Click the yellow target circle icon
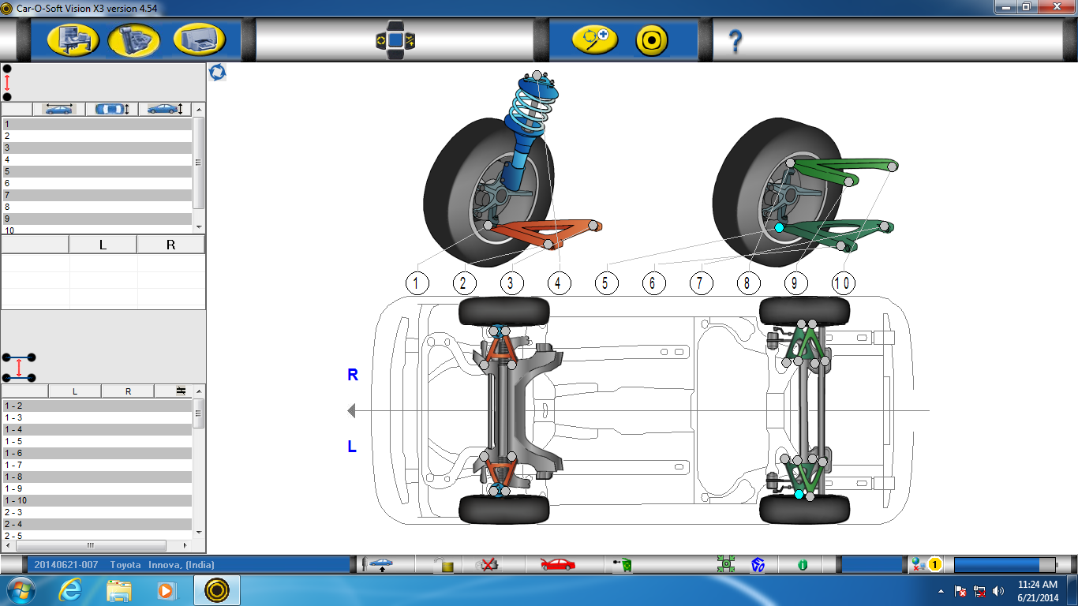The image size is (1078, 606). [652, 39]
